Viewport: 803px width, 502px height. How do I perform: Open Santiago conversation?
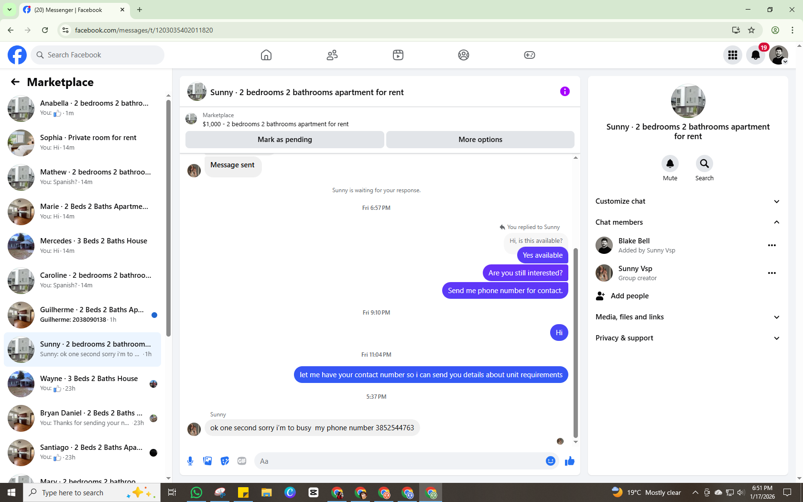83,453
